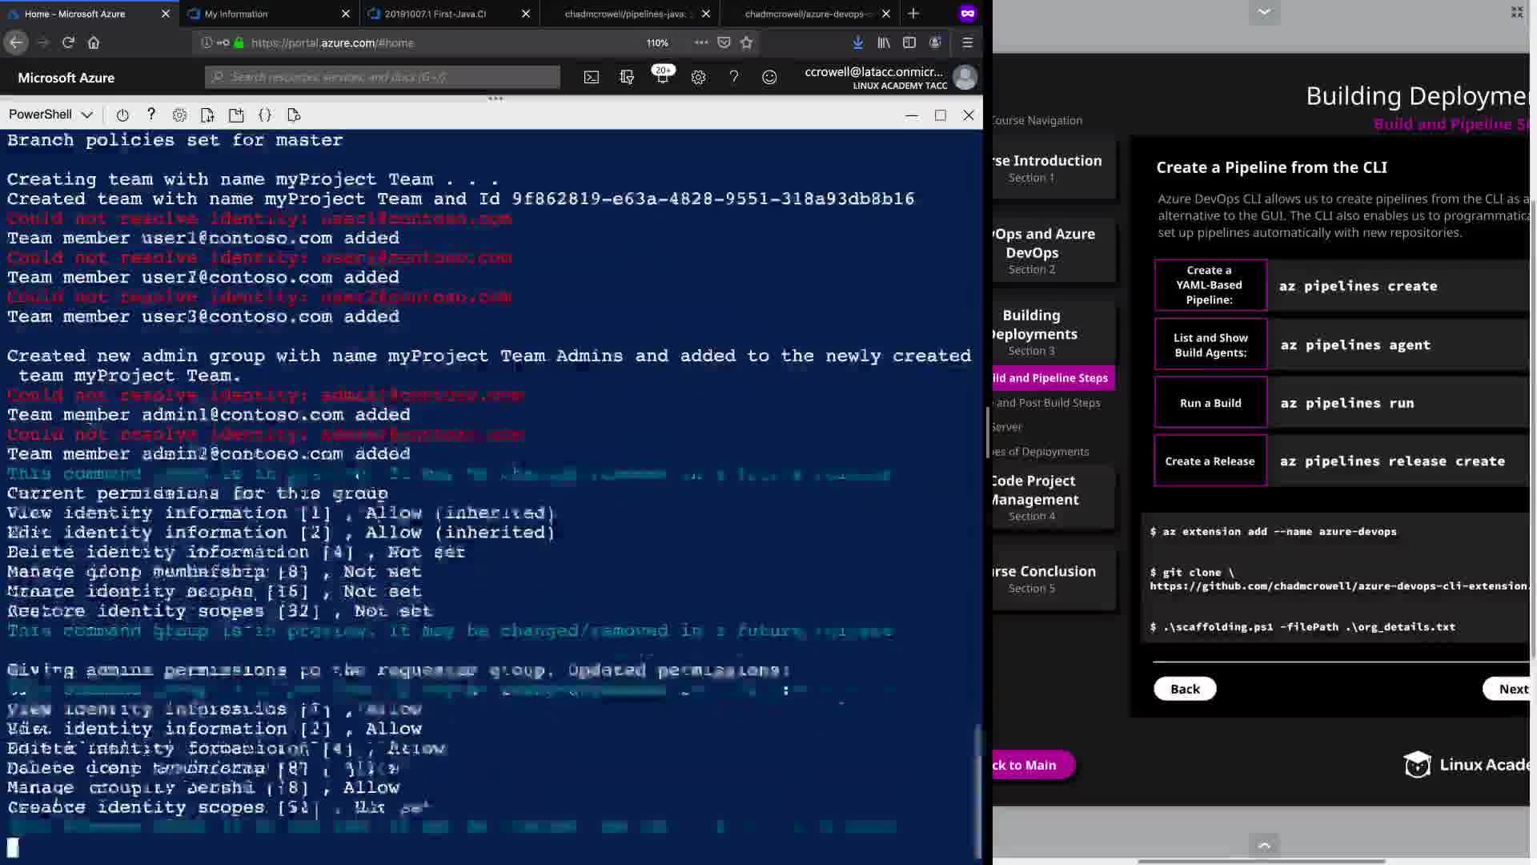Bookmark this page with star icon
The width and height of the screenshot is (1537, 865).
[x=747, y=43]
